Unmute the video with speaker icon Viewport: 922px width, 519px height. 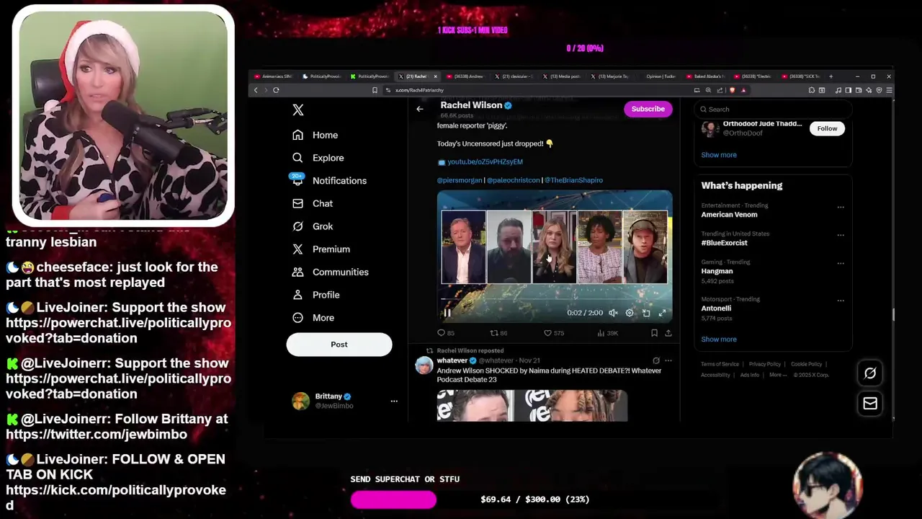tap(613, 313)
